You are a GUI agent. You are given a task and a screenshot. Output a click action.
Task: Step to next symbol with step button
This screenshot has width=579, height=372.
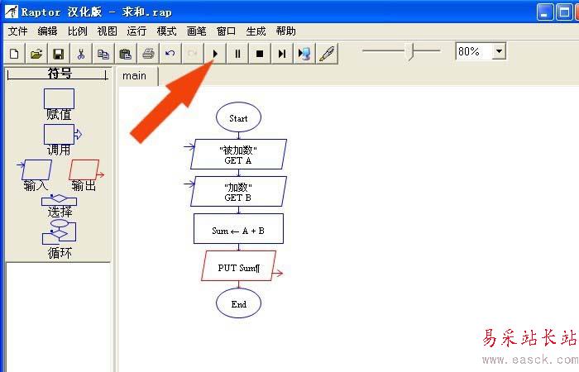coord(282,54)
